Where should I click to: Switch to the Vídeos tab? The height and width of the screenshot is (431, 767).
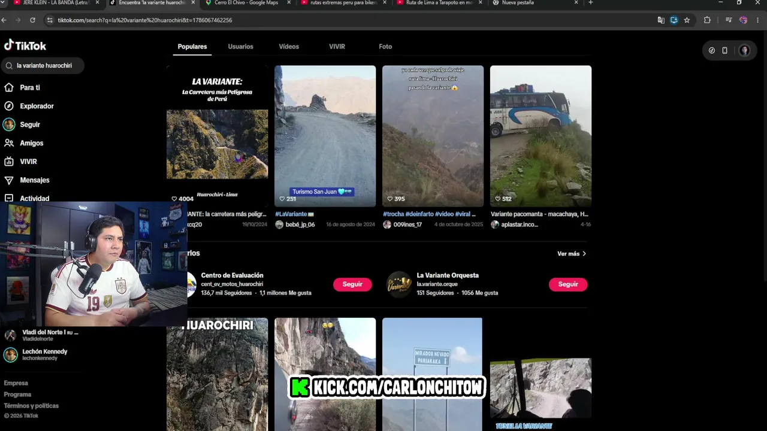coord(289,47)
